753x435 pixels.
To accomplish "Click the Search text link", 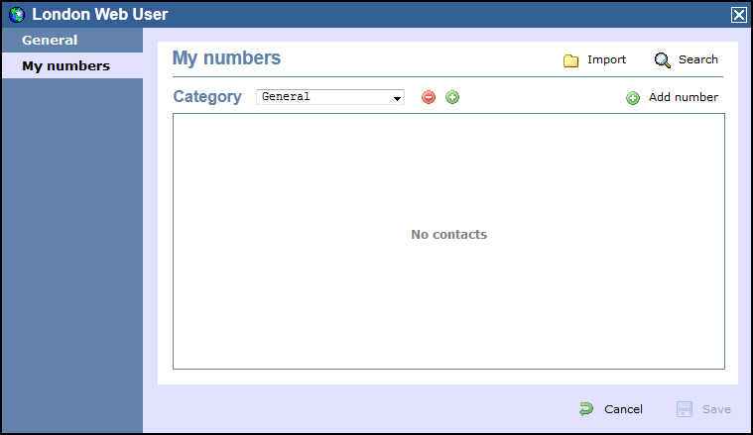I will tap(697, 59).
